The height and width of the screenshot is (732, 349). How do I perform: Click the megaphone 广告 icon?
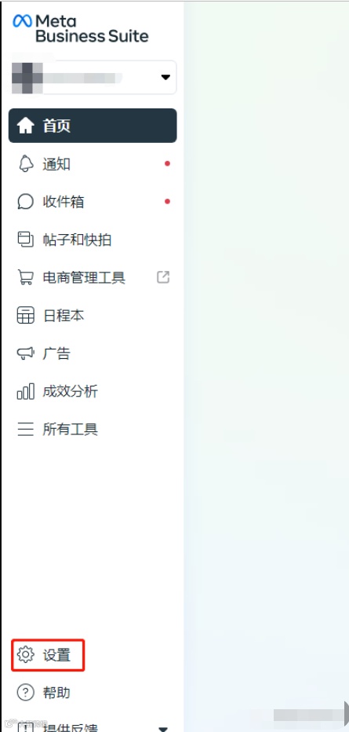(26, 353)
